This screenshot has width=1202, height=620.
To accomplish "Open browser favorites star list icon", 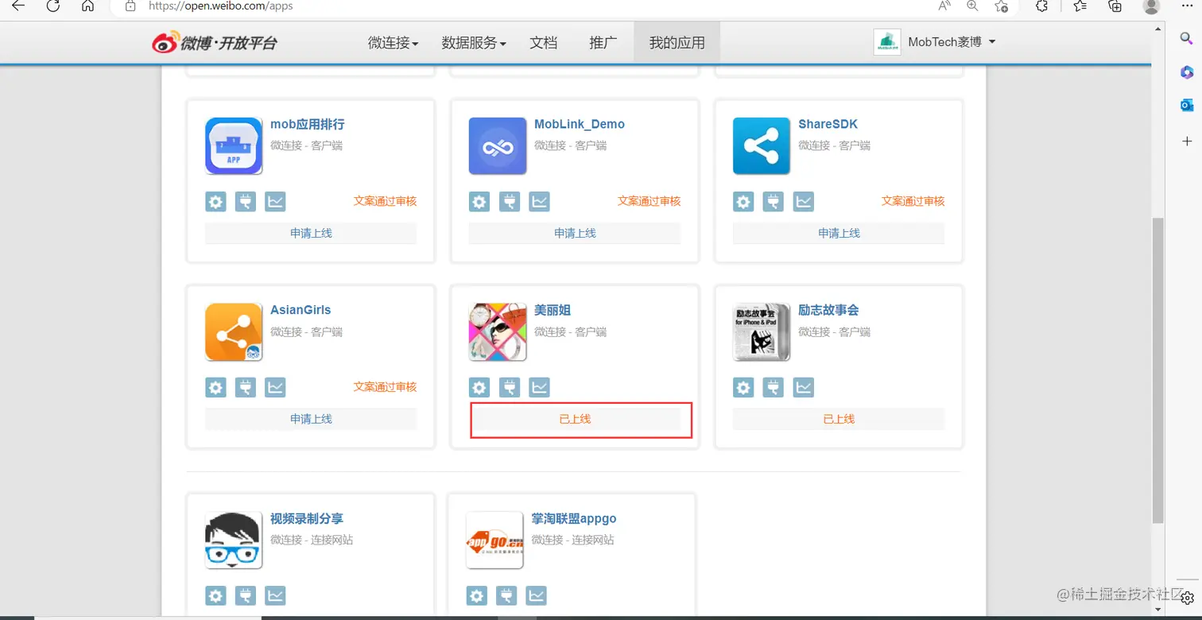I will point(1080,6).
